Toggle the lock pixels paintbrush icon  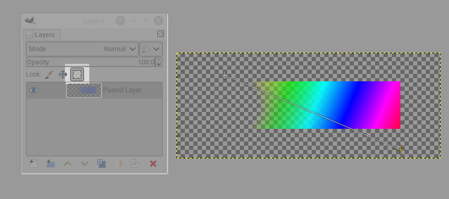[49, 74]
